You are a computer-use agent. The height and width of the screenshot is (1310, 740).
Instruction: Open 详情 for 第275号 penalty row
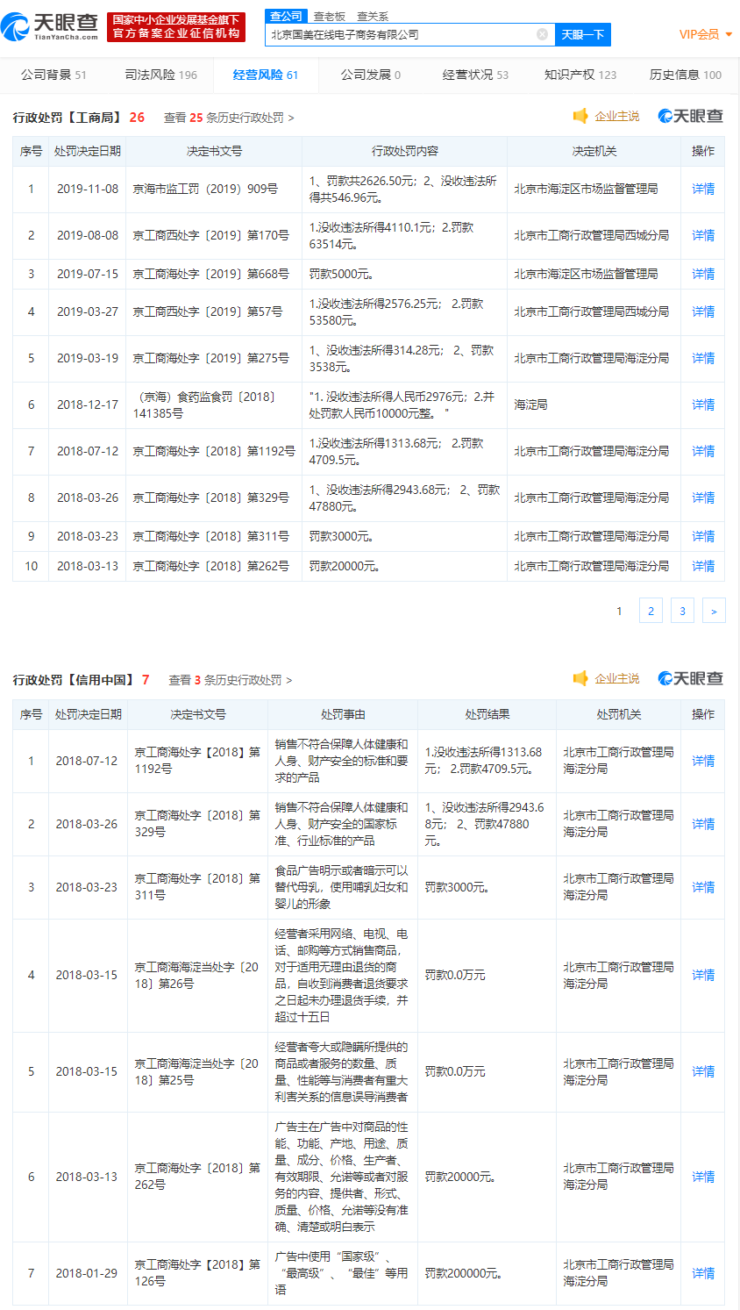pos(703,358)
